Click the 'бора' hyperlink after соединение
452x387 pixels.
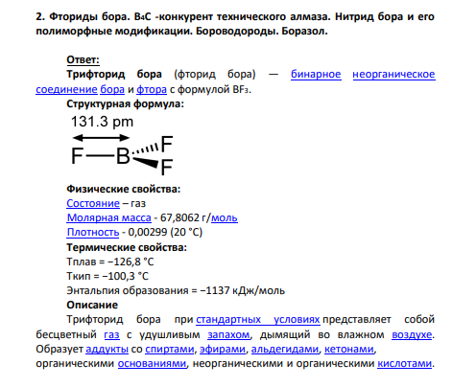[x=112, y=89]
